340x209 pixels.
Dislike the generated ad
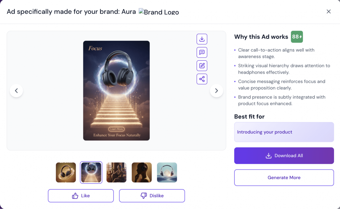click(x=152, y=195)
